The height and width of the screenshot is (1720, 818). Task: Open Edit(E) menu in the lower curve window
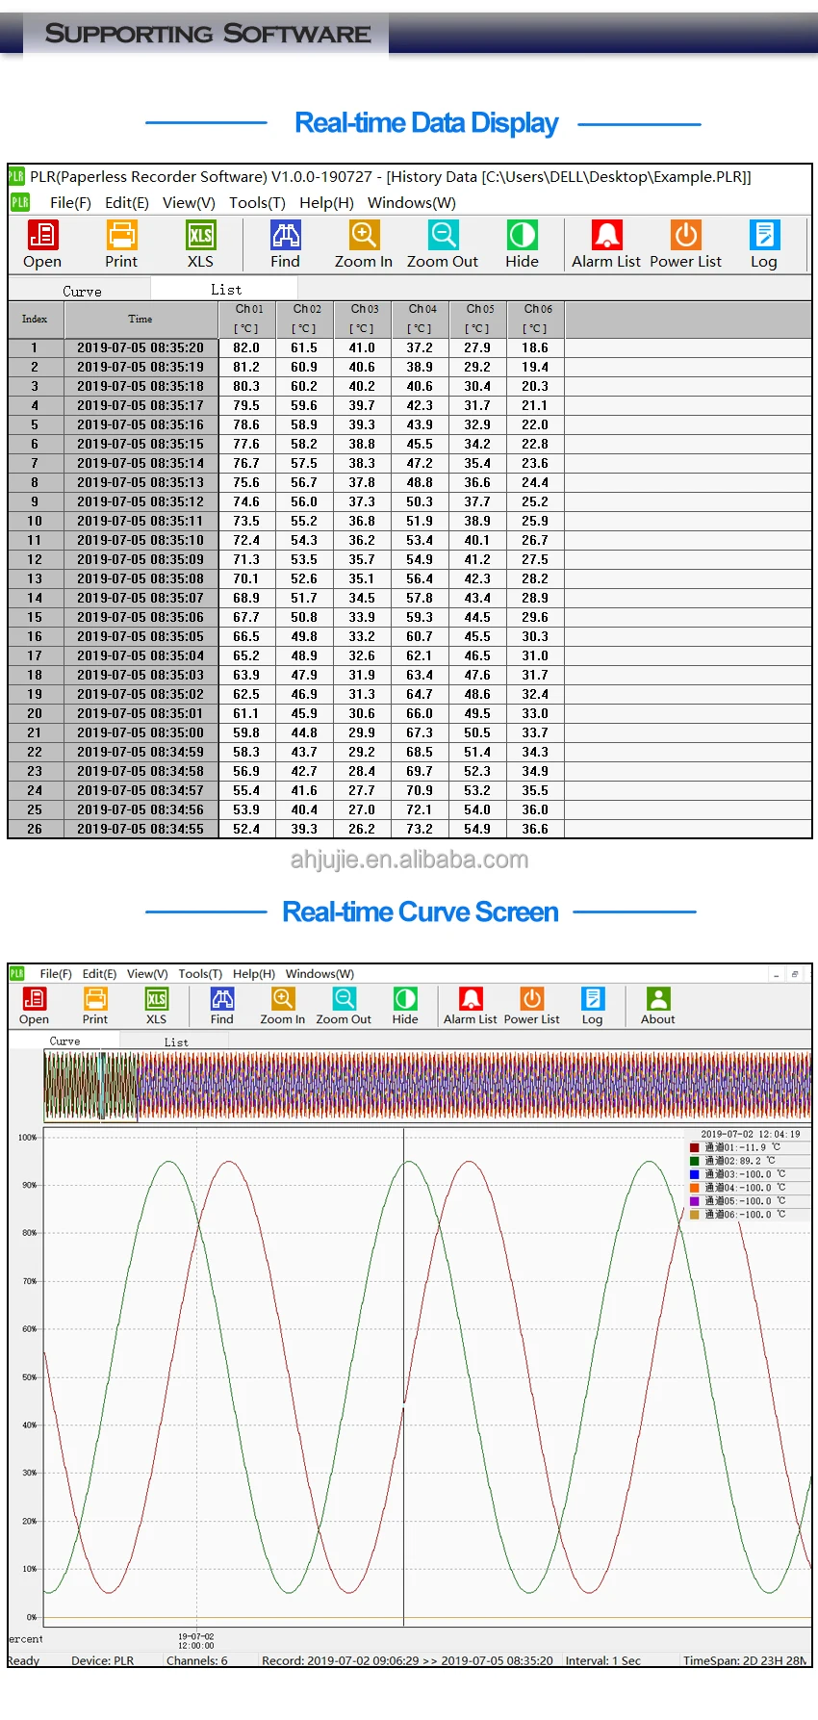99,974
